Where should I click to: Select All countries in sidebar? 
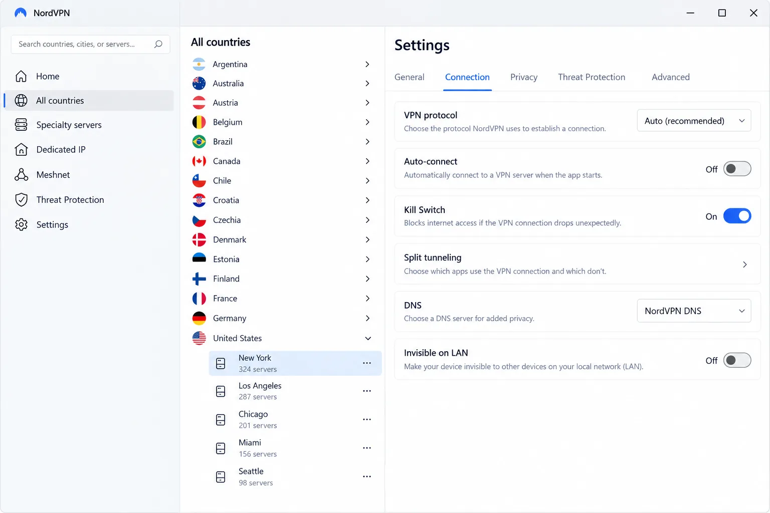[x=89, y=101]
